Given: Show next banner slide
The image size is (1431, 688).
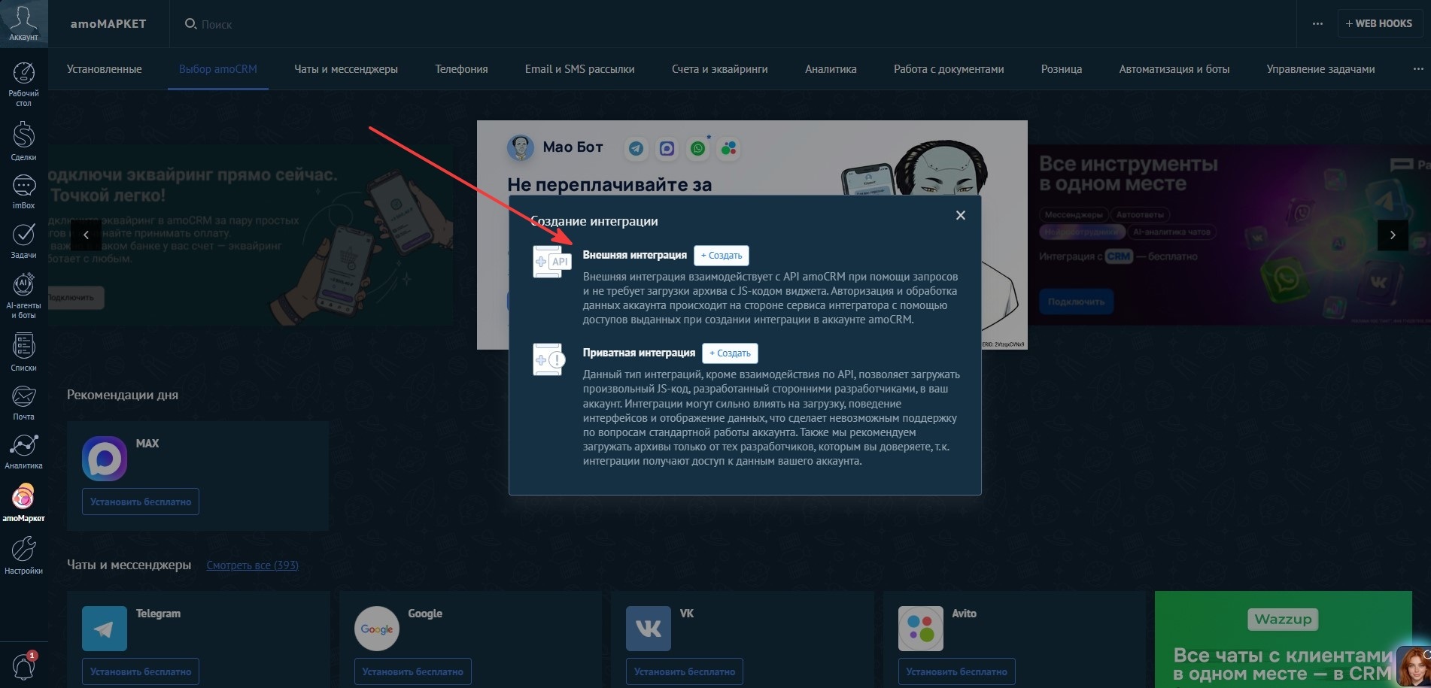Looking at the screenshot, I should tap(1393, 235).
